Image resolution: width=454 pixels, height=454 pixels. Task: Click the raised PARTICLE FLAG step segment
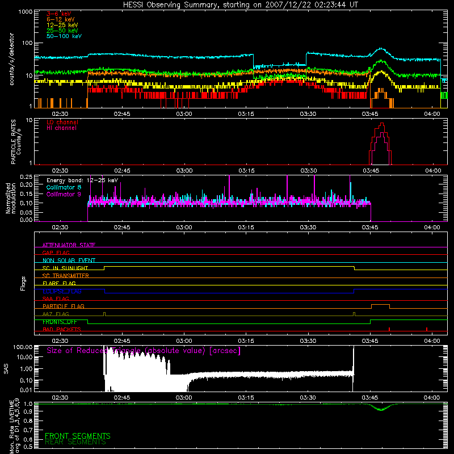[380, 305]
